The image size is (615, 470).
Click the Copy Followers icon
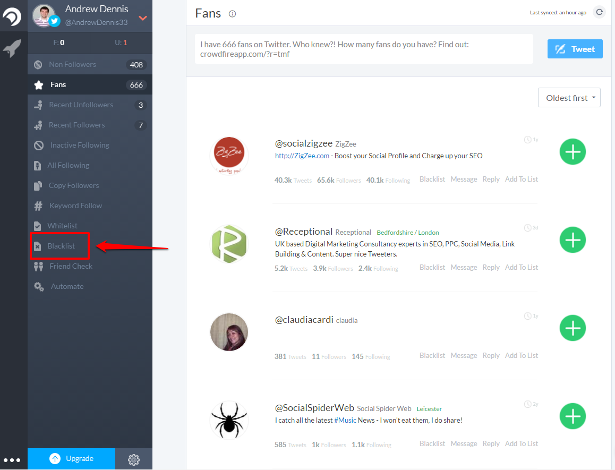click(38, 185)
